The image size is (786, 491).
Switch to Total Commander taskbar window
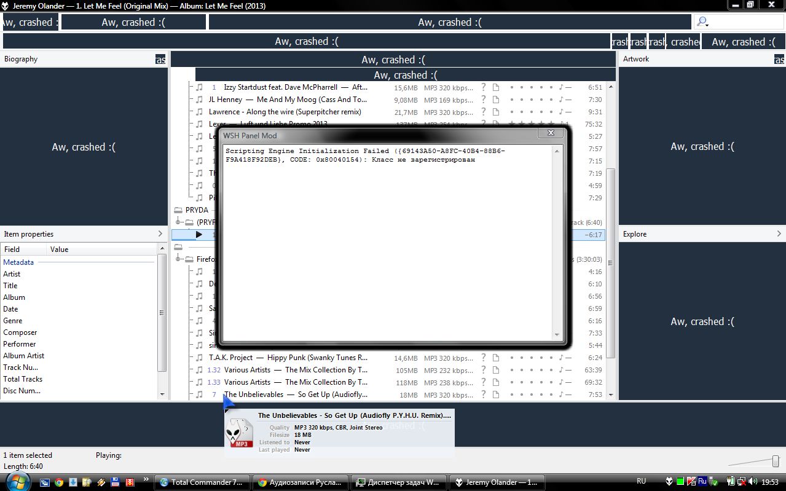(203, 482)
